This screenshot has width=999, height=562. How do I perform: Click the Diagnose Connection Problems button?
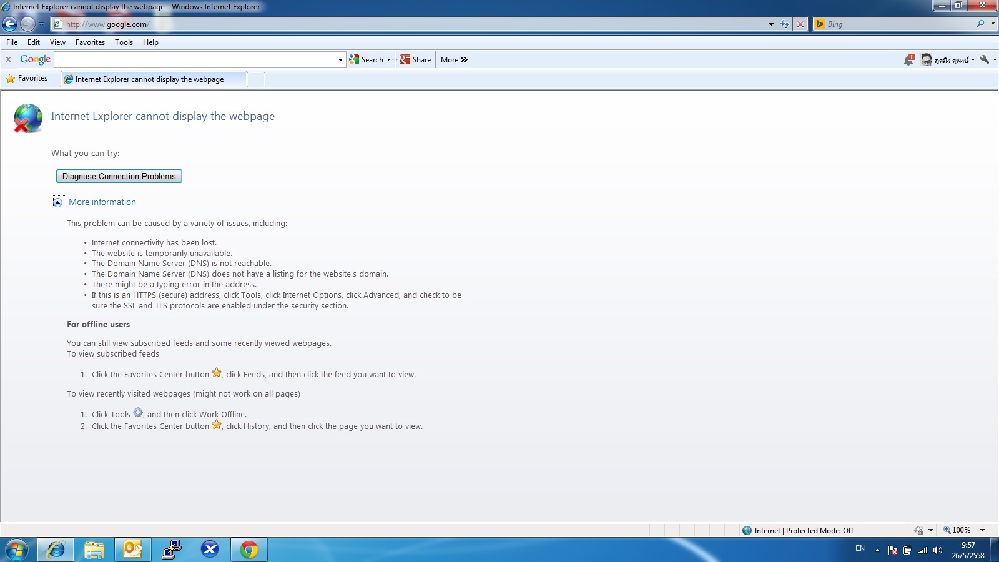coord(119,176)
